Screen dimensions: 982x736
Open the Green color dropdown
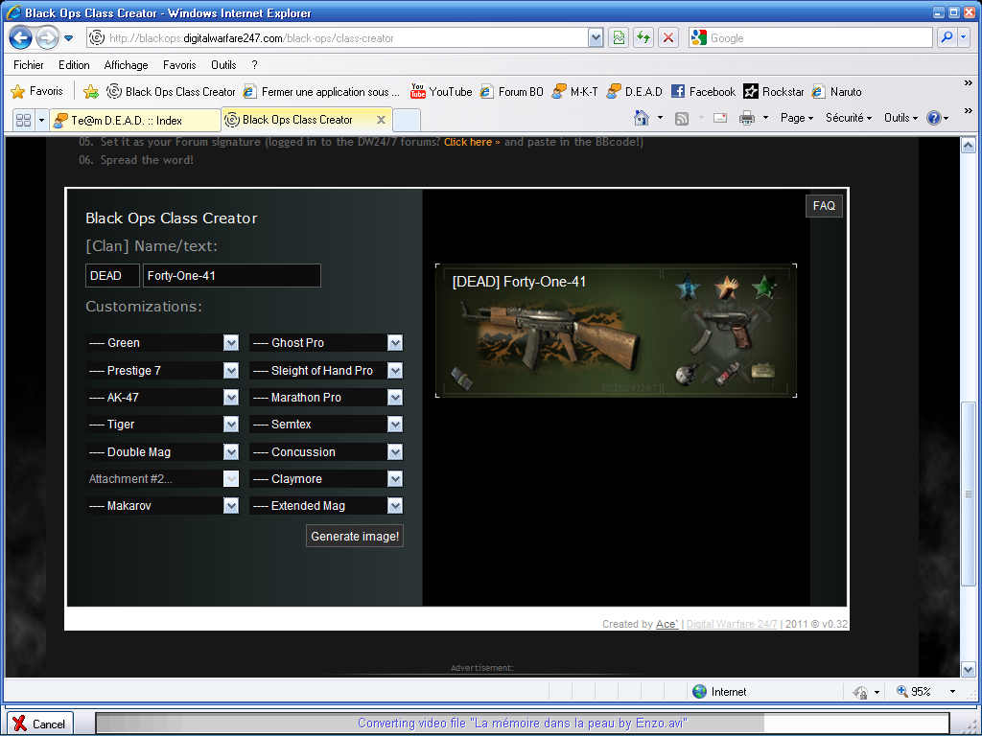(x=162, y=343)
